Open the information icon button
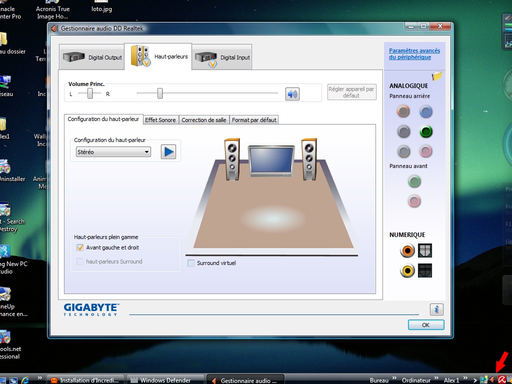 (436, 309)
